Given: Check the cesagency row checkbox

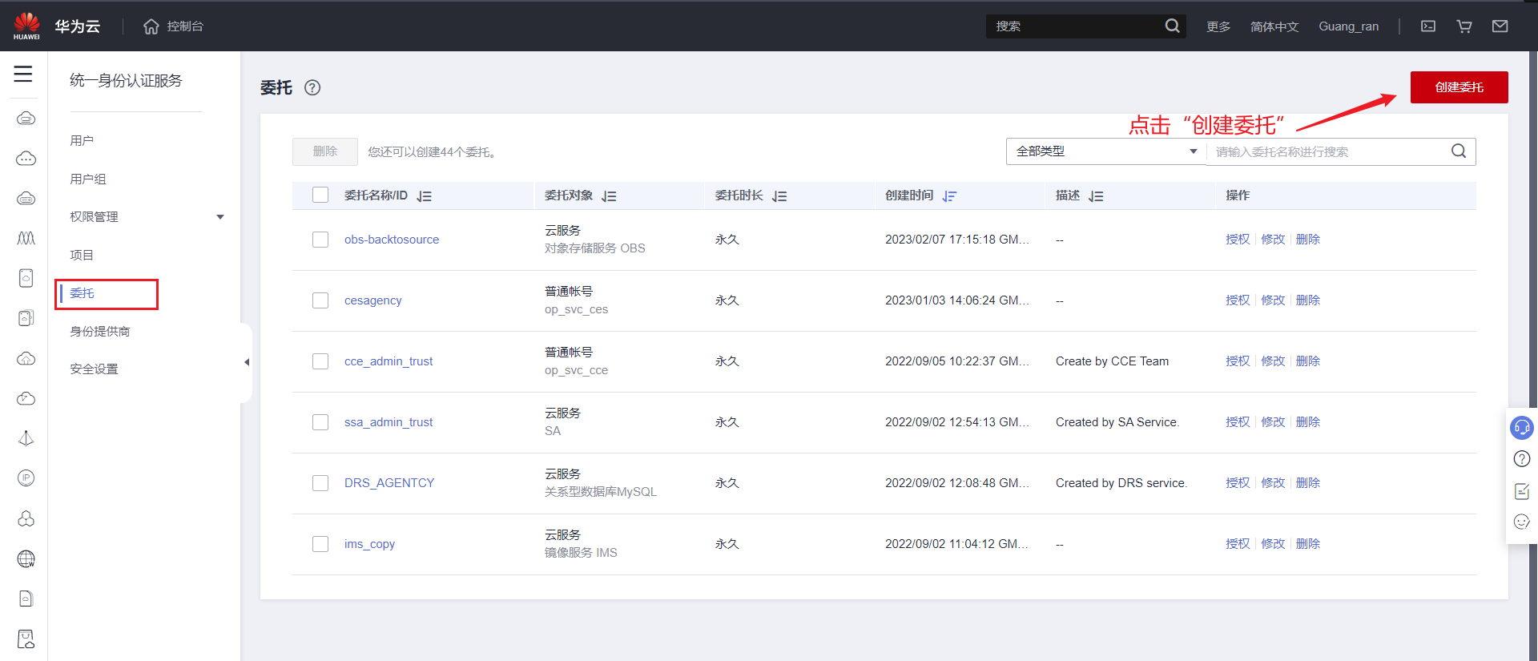Looking at the screenshot, I should pyautogui.click(x=320, y=300).
